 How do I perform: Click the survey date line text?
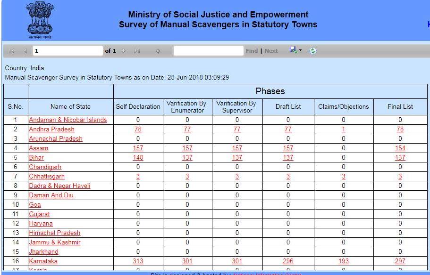click(x=117, y=77)
